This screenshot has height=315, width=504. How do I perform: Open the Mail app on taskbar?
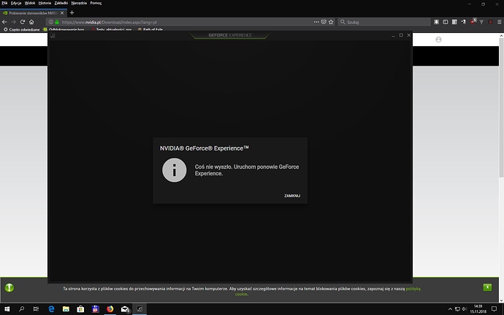pyautogui.click(x=125, y=309)
